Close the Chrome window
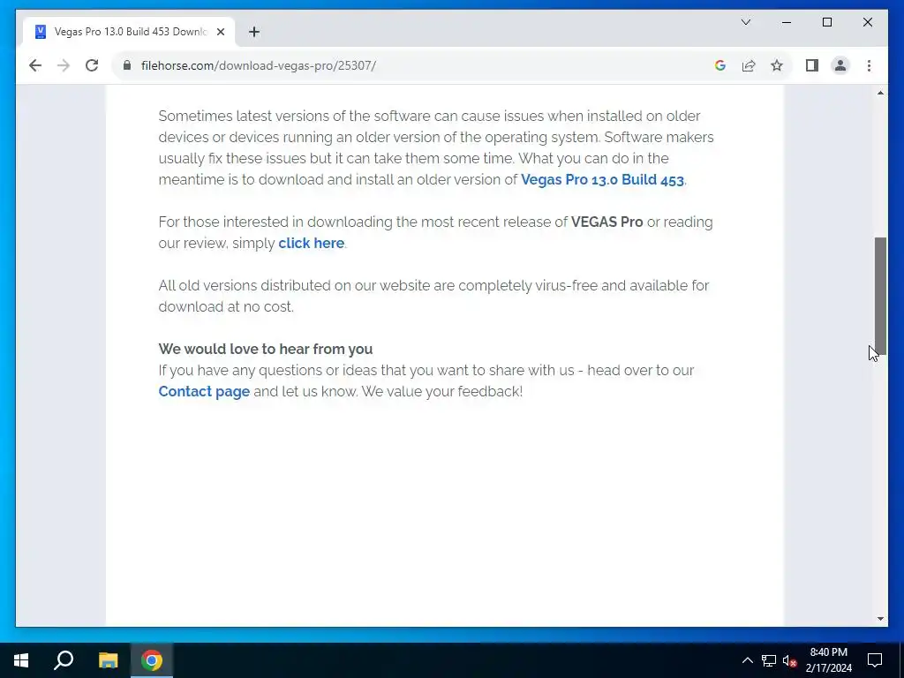The image size is (904, 678). [867, 22]
